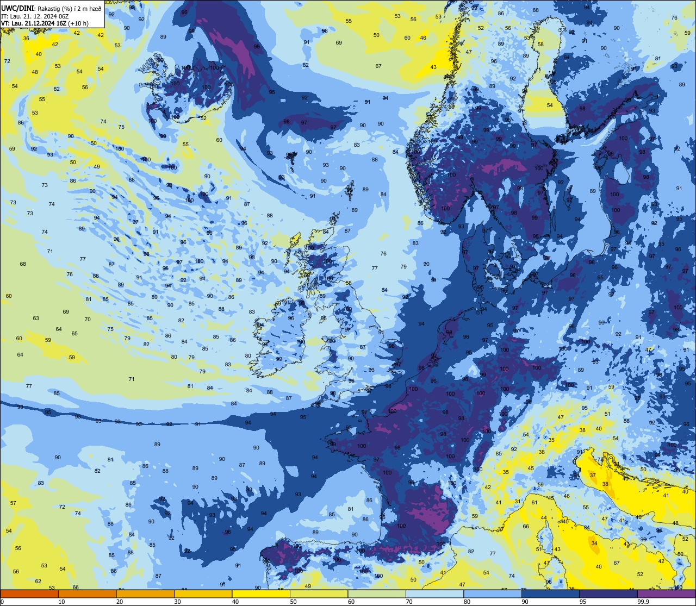This screenshot has height=606, width=696.
Task: Click the '60' tick label on the color scale
Action: pos(351,602)
